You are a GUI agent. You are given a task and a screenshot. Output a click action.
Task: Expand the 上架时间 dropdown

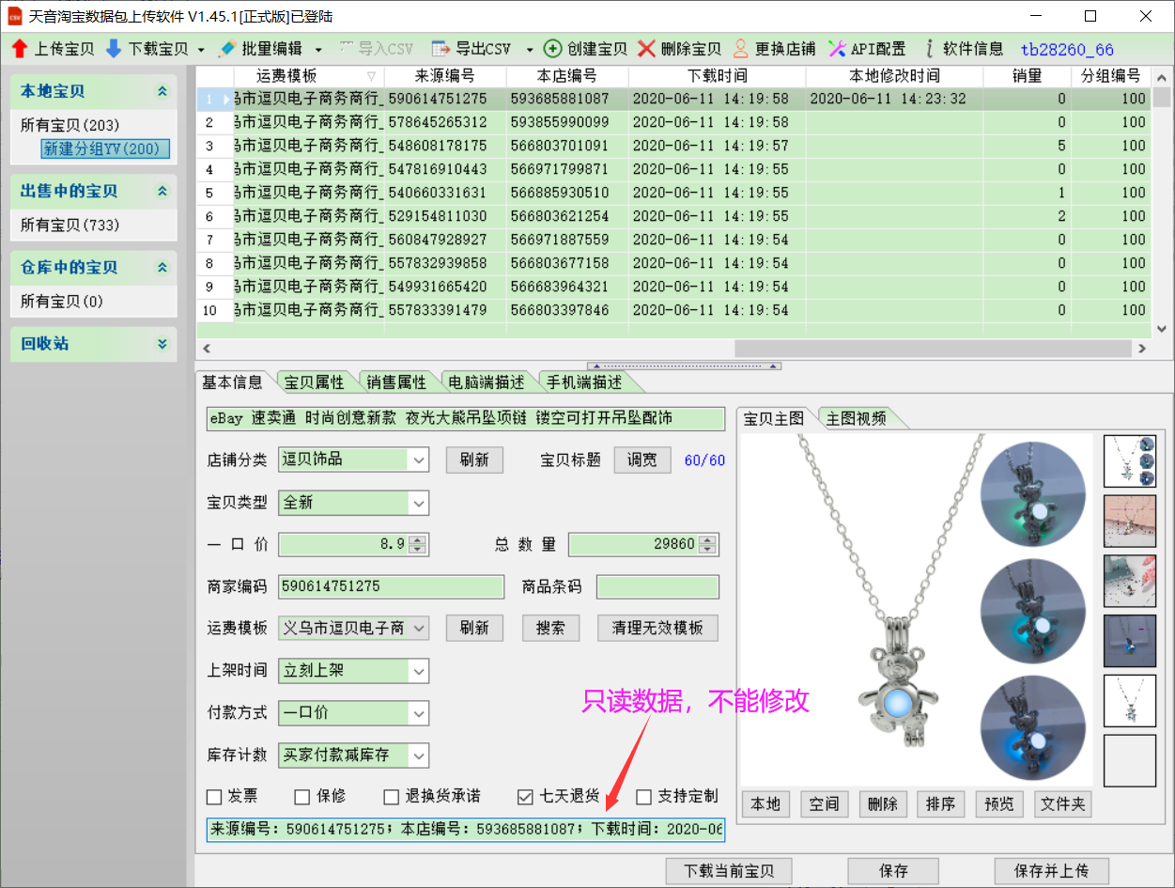(x=418, y=671)
